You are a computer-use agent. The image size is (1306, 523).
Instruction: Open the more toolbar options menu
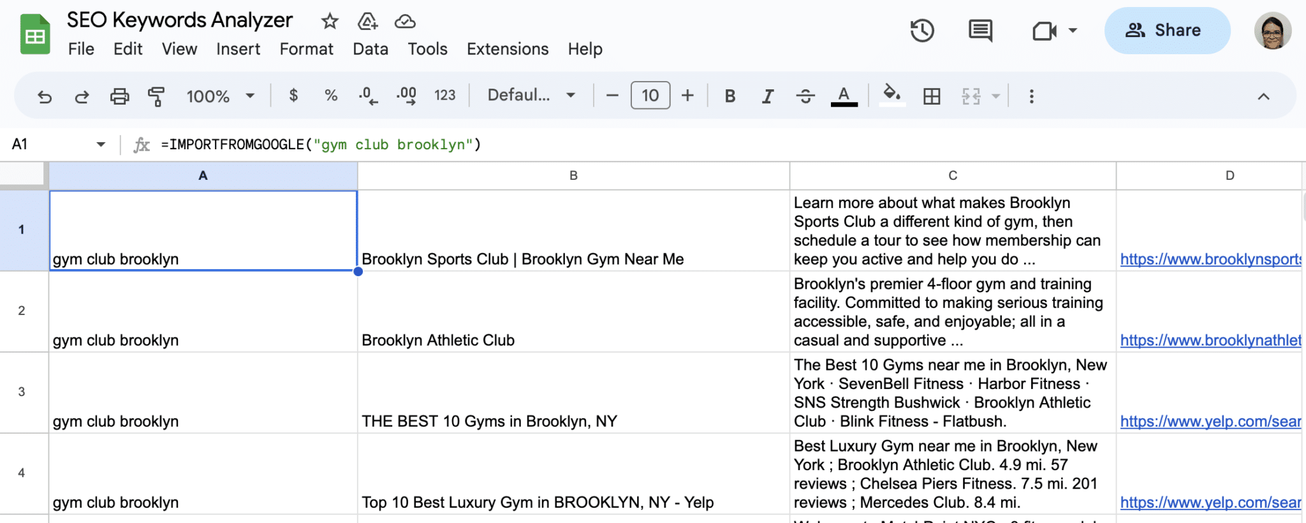coord(1031,96)
